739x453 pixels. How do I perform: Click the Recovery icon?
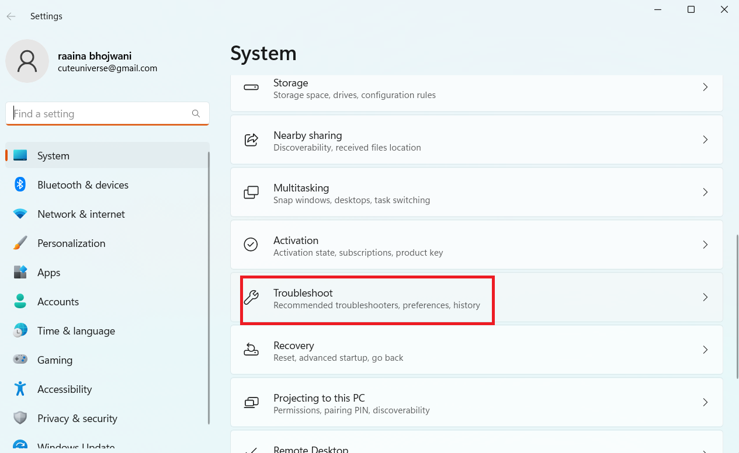point(251,350)
